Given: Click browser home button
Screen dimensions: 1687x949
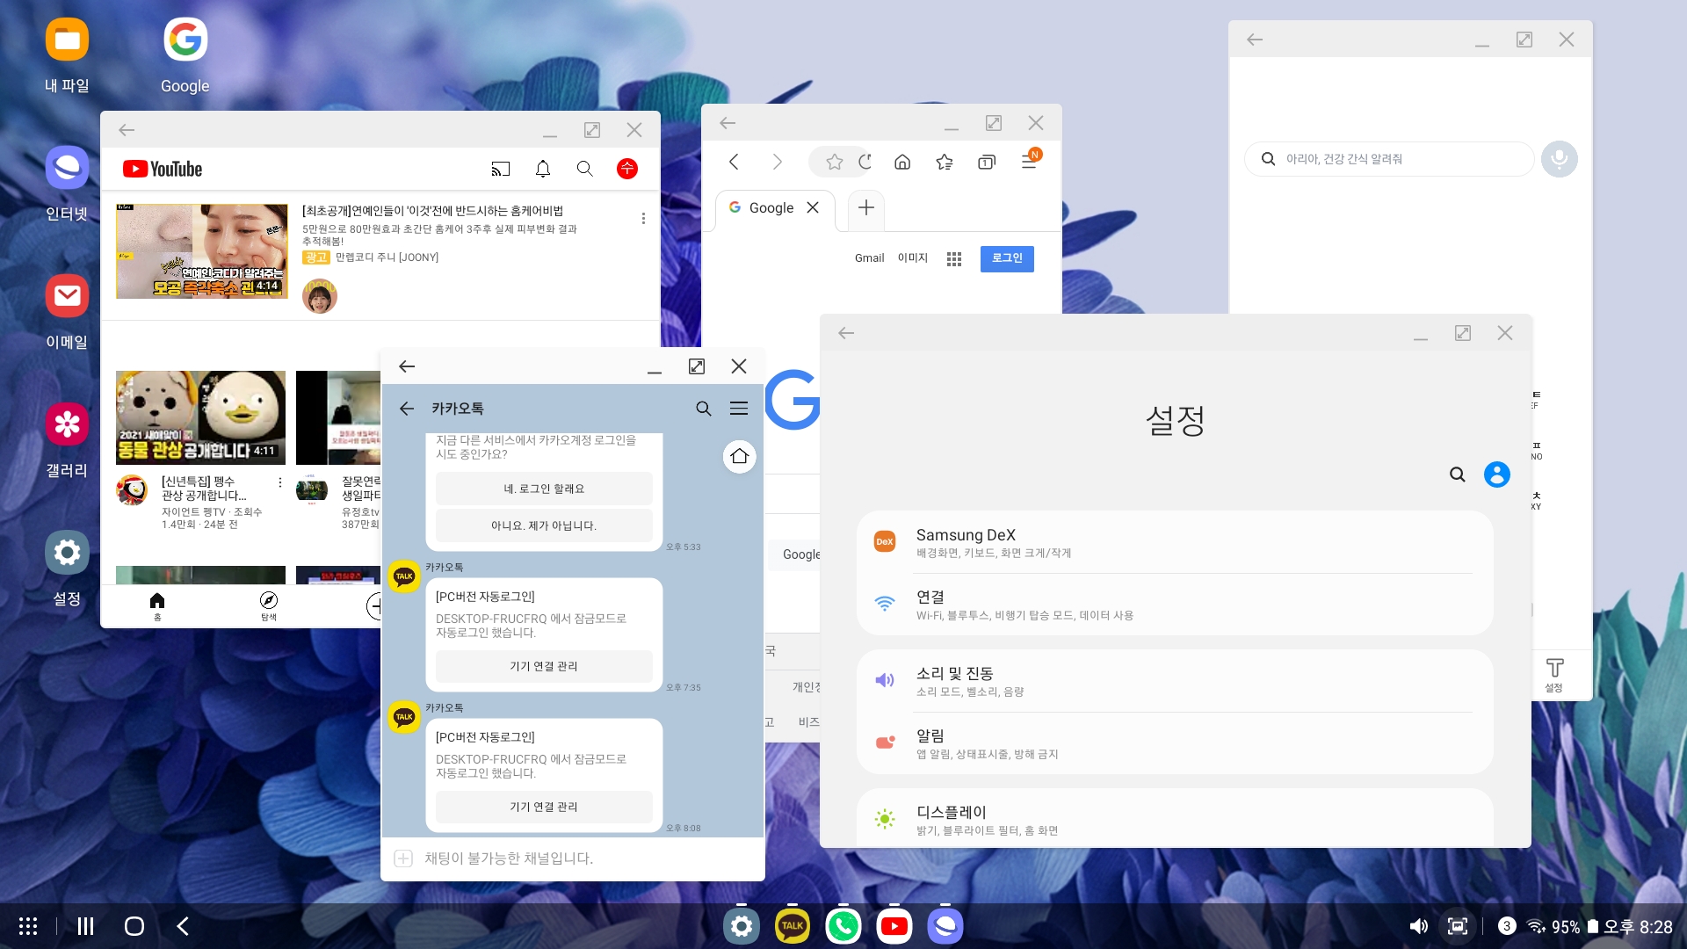Looking at the screenshot, I should tap(902, 162).
